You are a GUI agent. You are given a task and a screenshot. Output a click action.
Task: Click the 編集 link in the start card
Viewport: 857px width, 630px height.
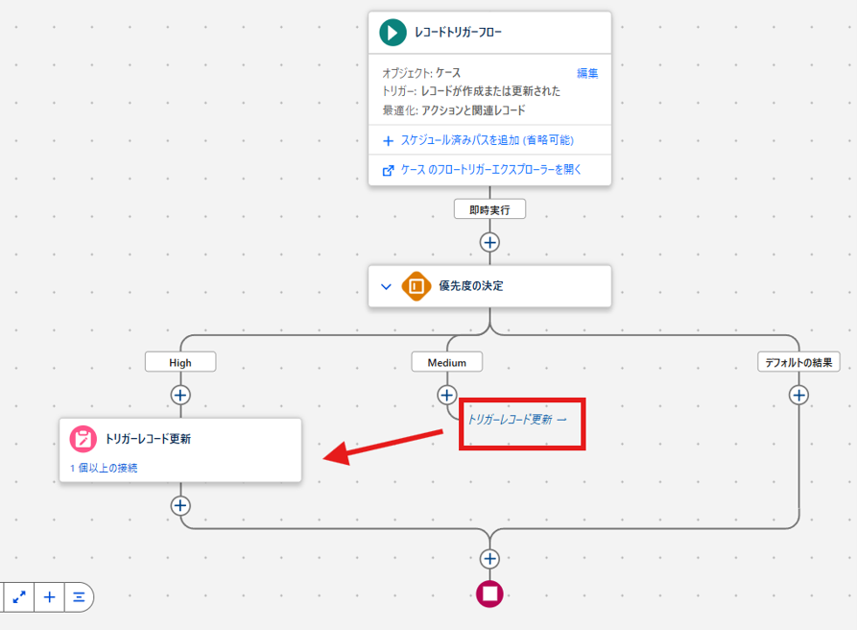tap(587, 73)
